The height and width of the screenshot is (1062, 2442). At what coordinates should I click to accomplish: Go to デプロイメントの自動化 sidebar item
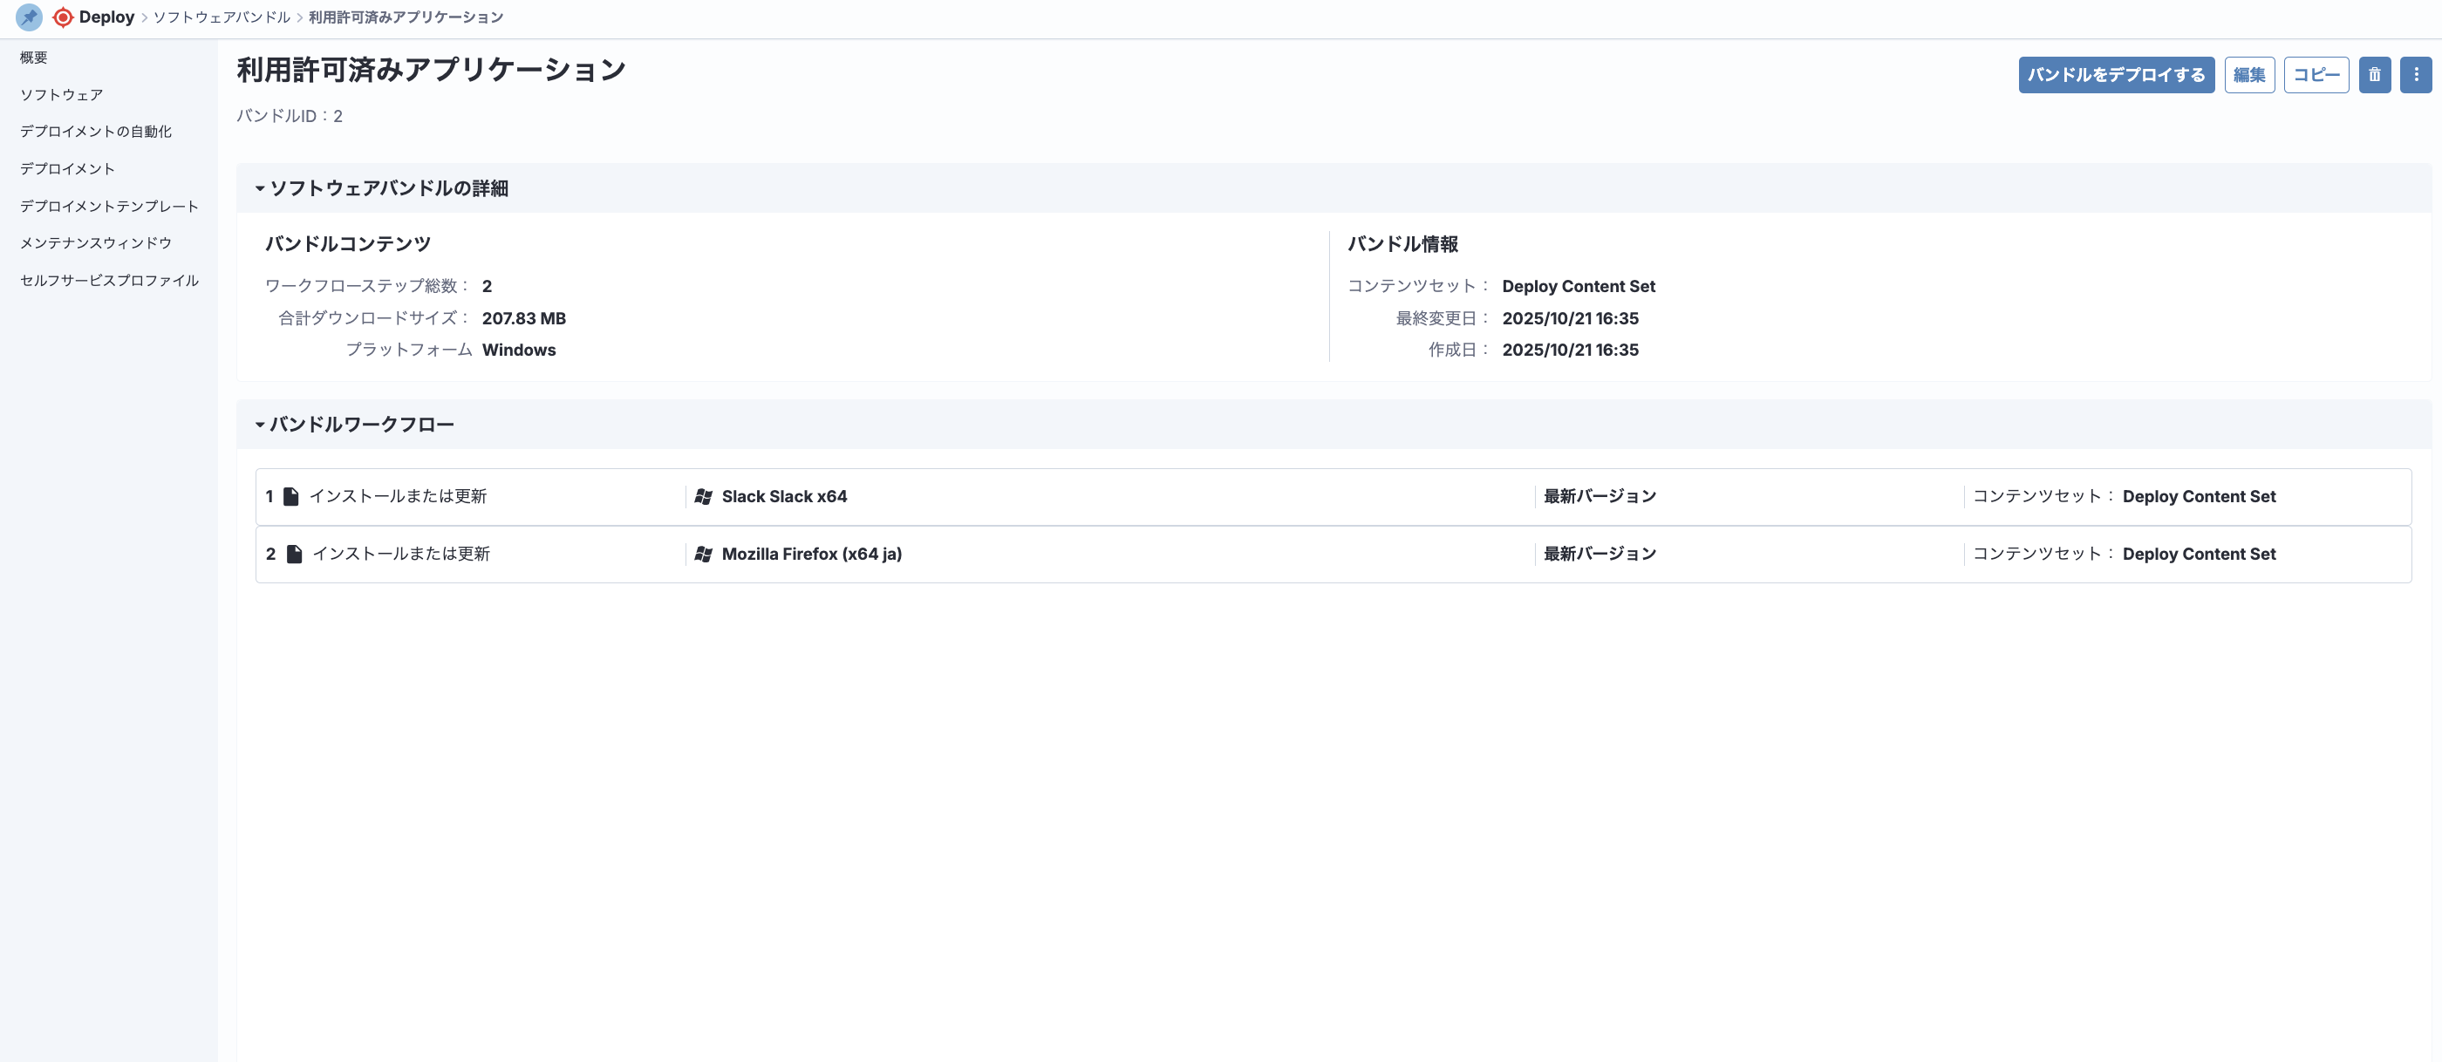(96, 132)
